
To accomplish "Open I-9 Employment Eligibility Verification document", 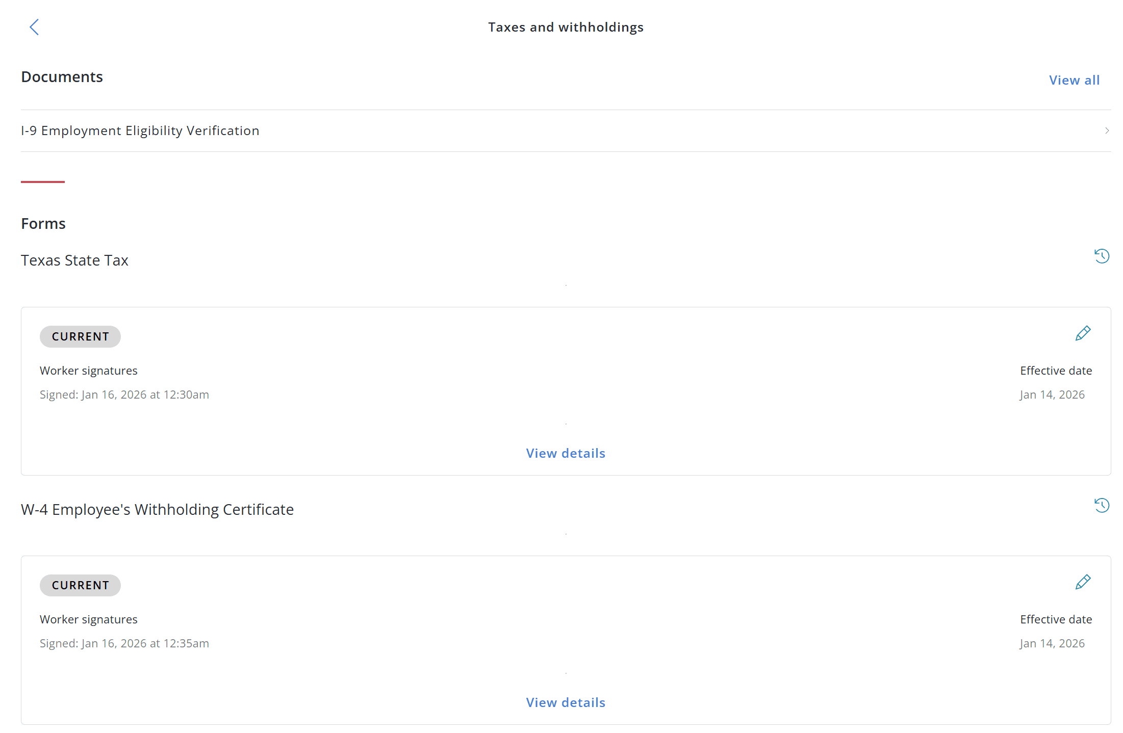I will [140, 131].
